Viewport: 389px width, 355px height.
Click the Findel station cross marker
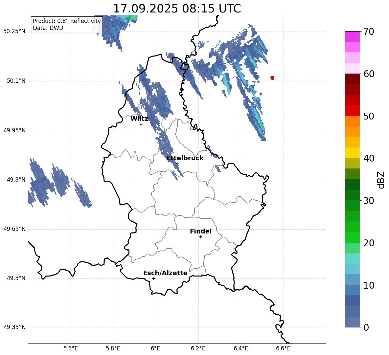(x=200, y=237)
